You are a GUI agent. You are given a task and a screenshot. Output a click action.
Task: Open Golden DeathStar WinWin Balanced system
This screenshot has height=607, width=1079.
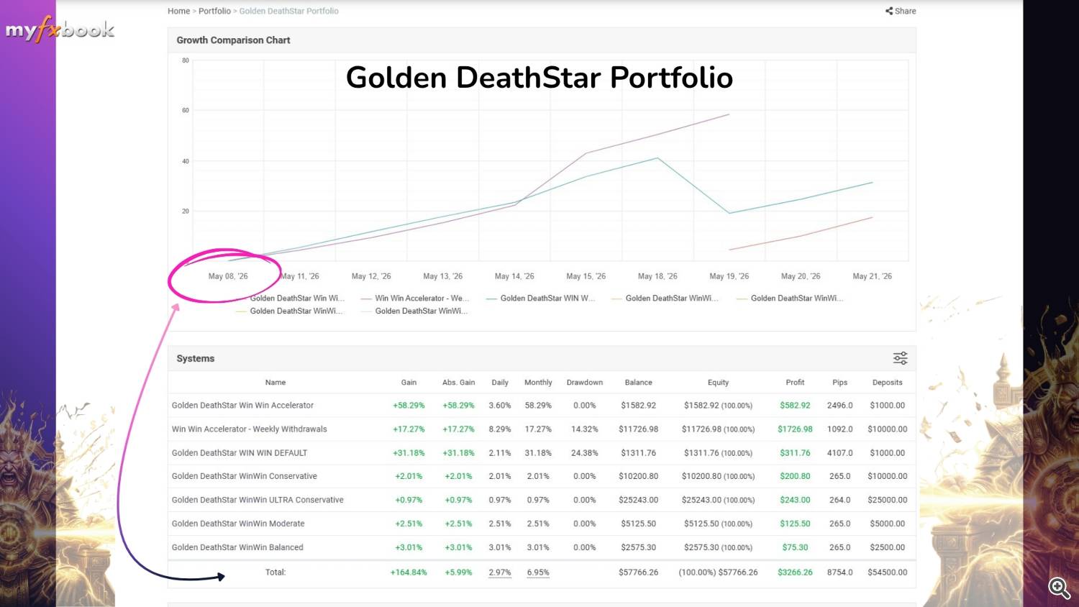[x=237, y=547]
